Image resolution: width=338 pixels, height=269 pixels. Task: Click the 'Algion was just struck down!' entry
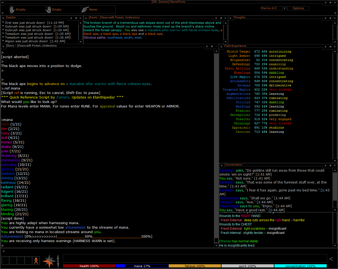[34, 41]
